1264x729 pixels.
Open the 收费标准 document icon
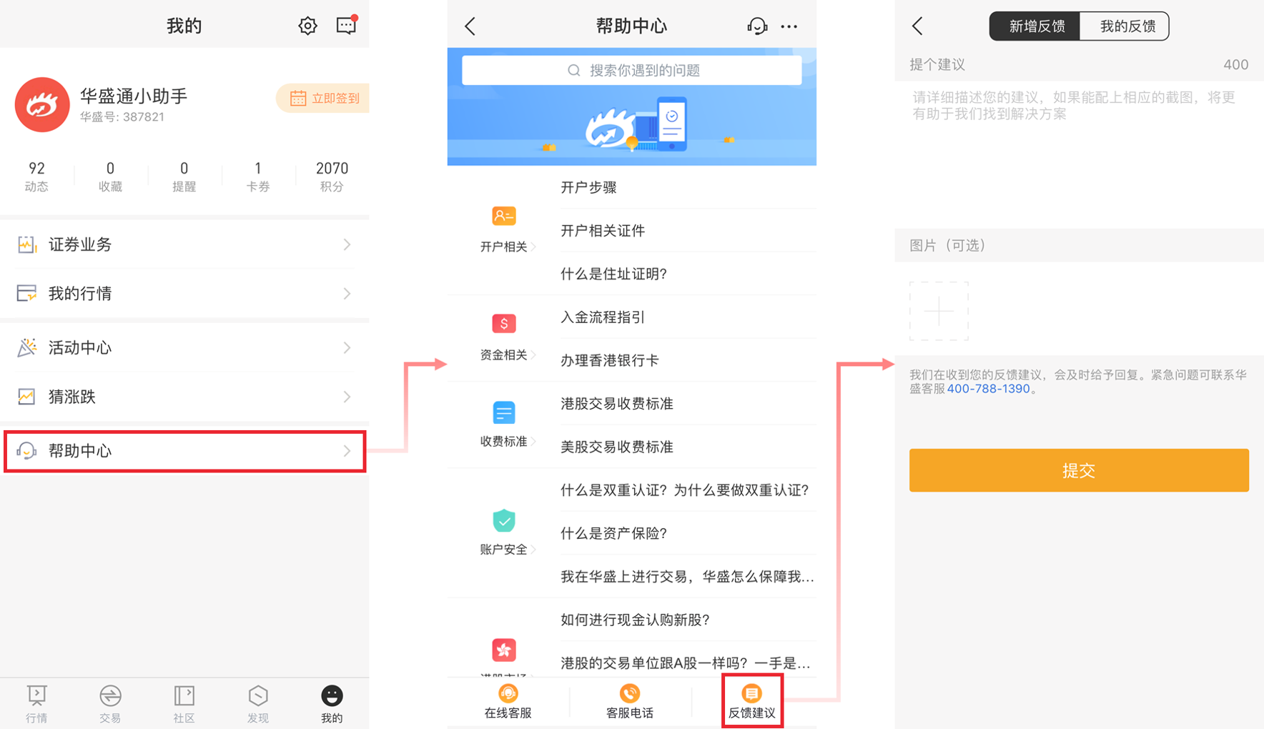coord(504,412)
